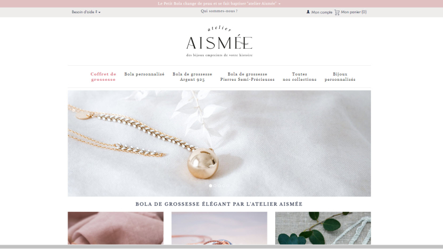Viewport: 443px width, 249px height.
Task: Open Mon compte link
Action: click(x=322, y=12)
